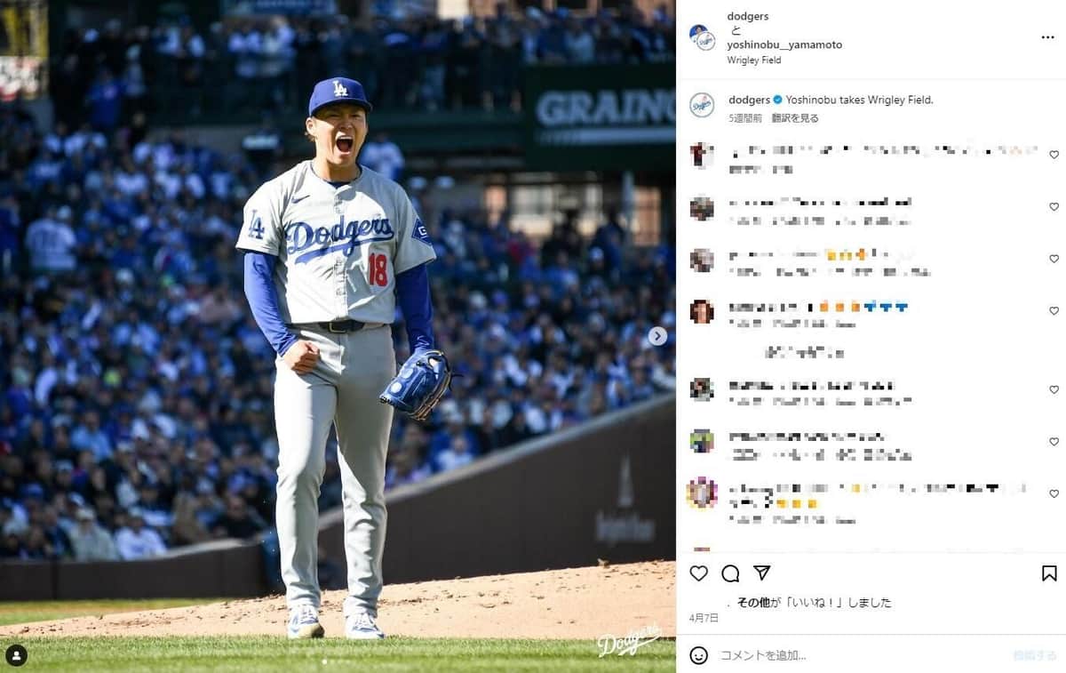The image size is (1066, 673).
Task: Click the コメントを追加 comment input field
Action: [x=853, y=655]
